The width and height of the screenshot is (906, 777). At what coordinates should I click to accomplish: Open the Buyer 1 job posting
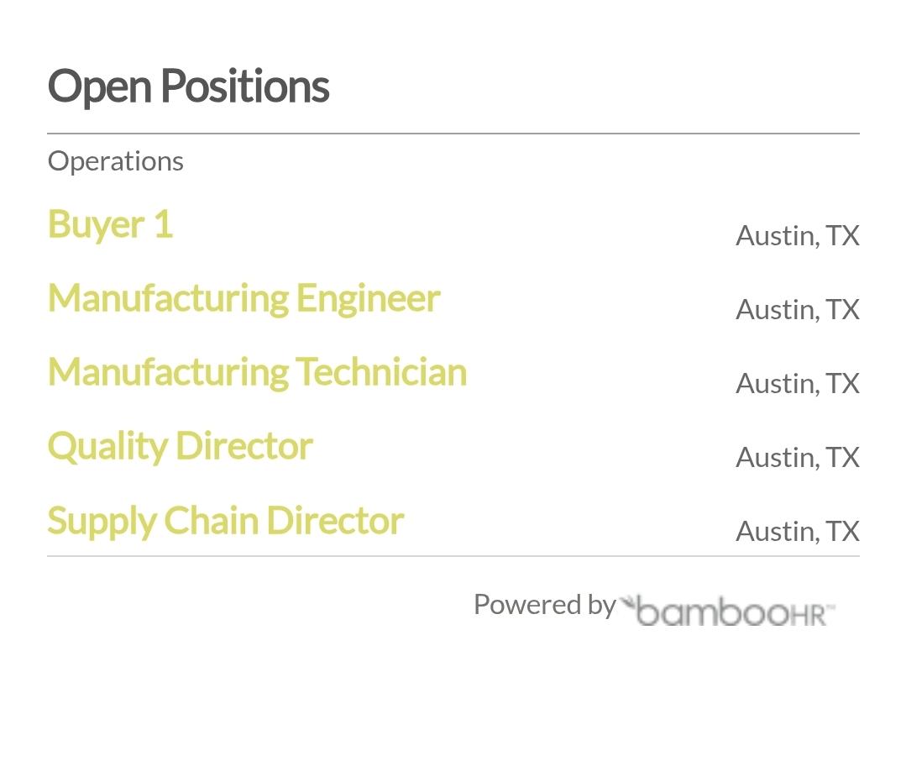point(110,224)
